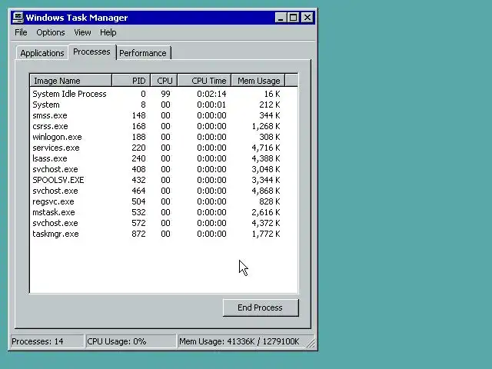Image resolution: width=492 pixels, height=369 pixels.
Task: Click the Task Manager title bar icon
Action: [18, 17]
